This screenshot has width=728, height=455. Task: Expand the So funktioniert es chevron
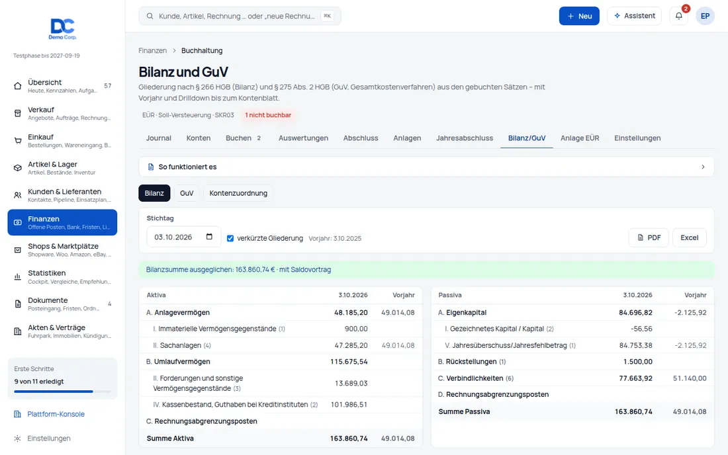[x=703, y=167]
